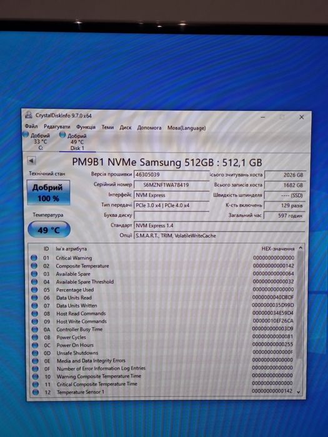
Task: Click the status icon for Available Spare Threshold
Action: 34,282
